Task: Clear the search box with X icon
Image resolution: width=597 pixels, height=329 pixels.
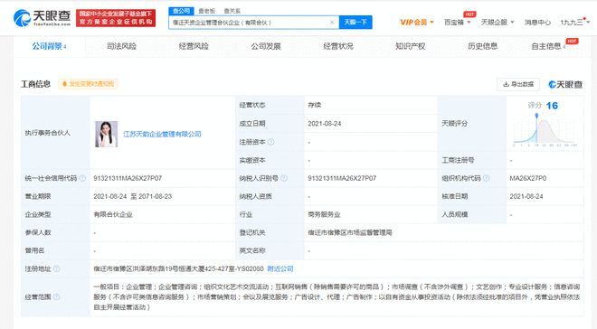Action: (332, 23)
